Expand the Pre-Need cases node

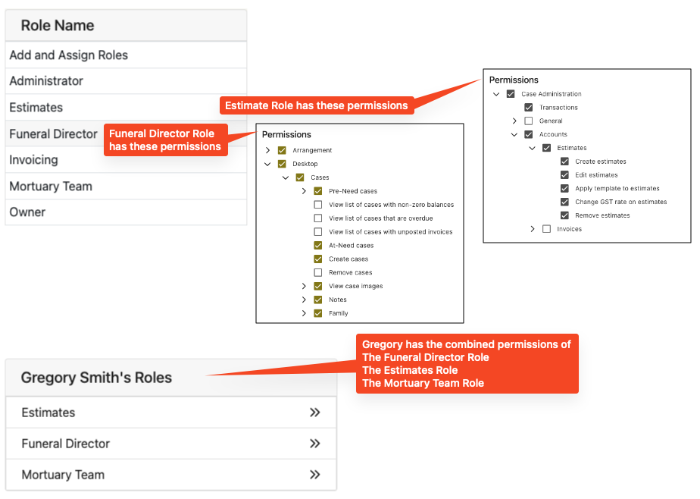click(304, 191)
